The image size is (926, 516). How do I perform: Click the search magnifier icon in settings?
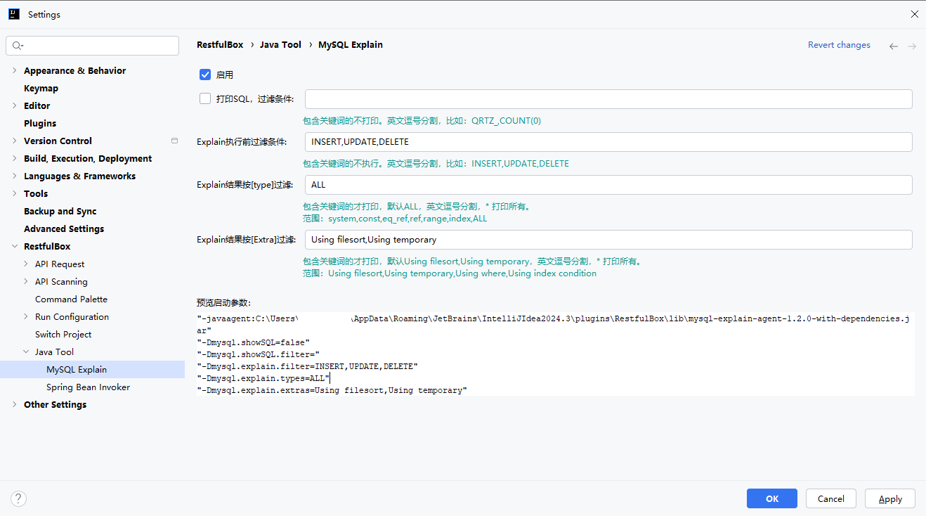[x=17, y=46]
